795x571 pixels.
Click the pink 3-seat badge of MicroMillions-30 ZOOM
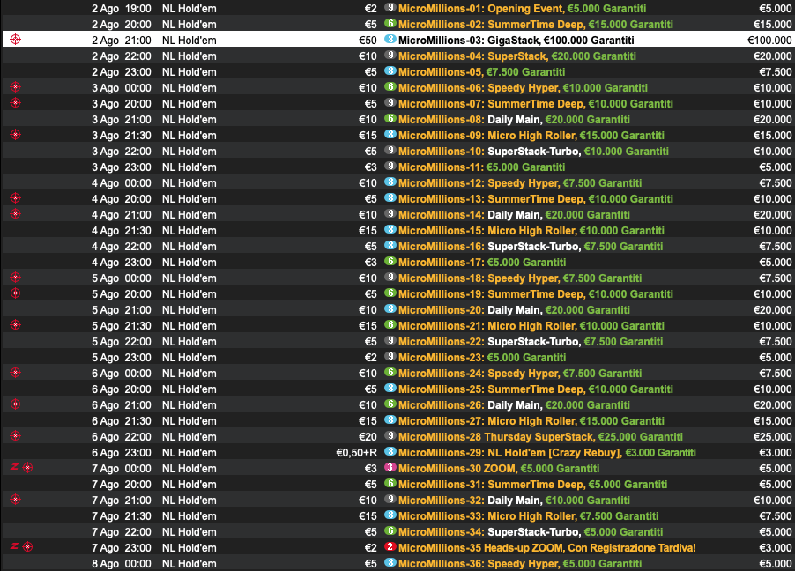click(390, 468)
